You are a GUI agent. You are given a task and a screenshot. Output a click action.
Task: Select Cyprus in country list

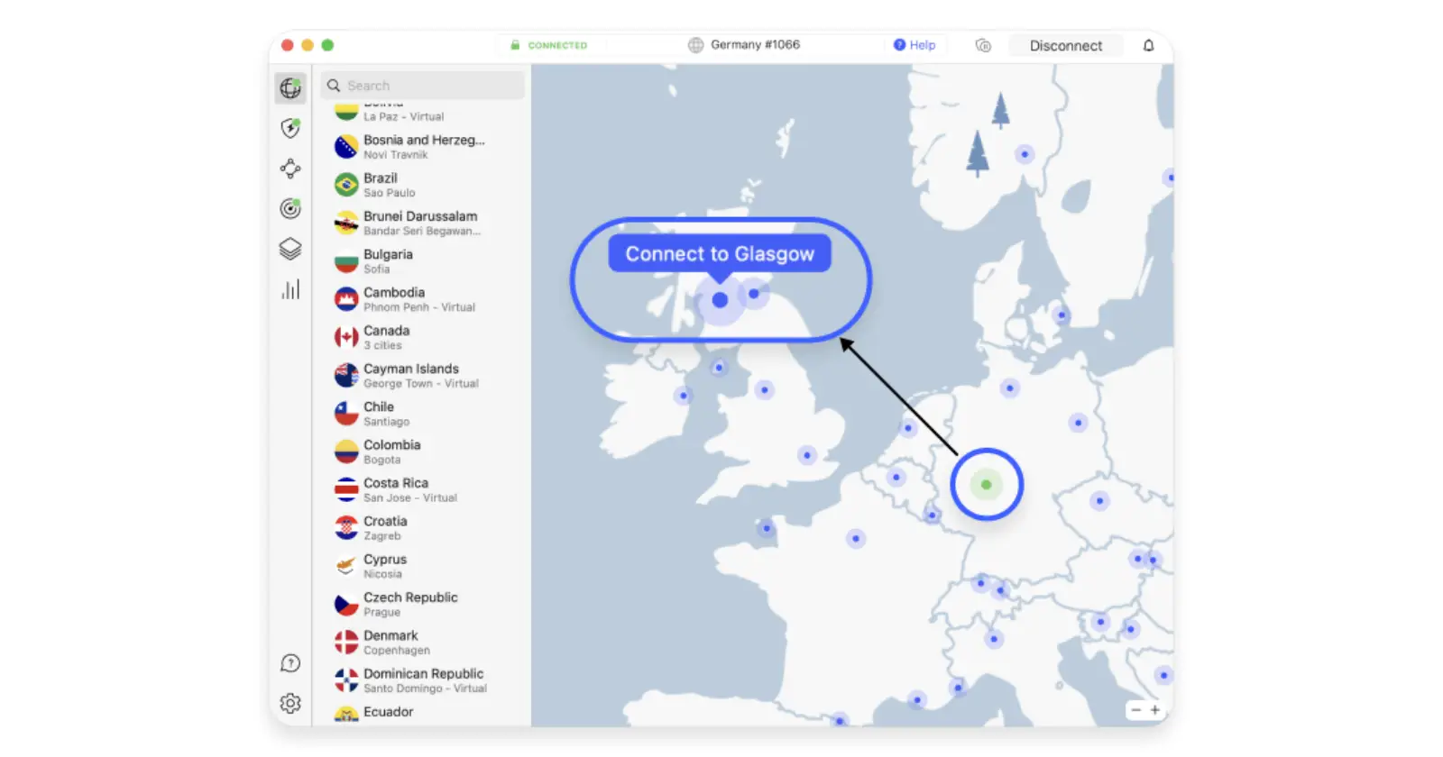423,566
